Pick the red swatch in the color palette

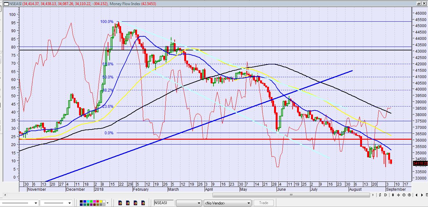click(98, 201)
